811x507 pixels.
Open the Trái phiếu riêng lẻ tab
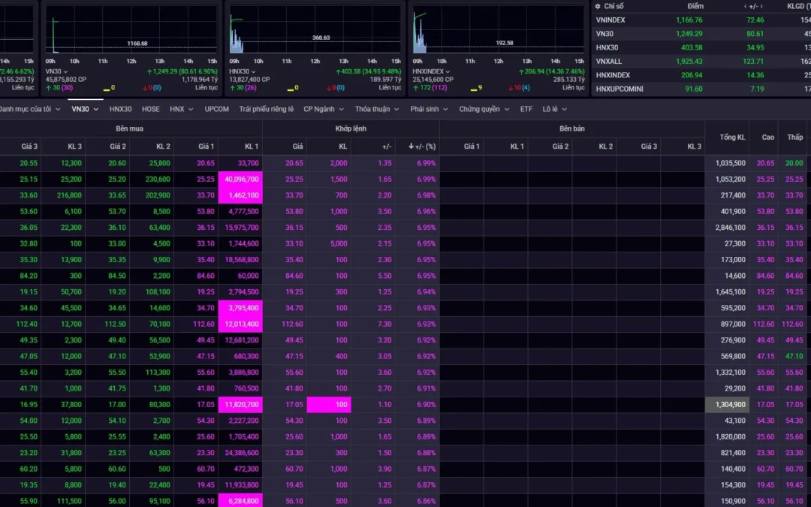point(266,109)
